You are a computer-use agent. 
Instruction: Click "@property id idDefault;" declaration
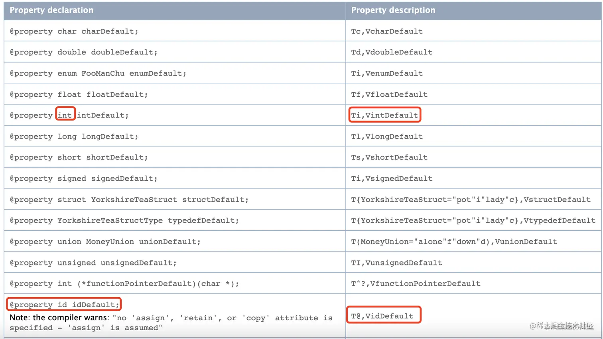(65, 305)
